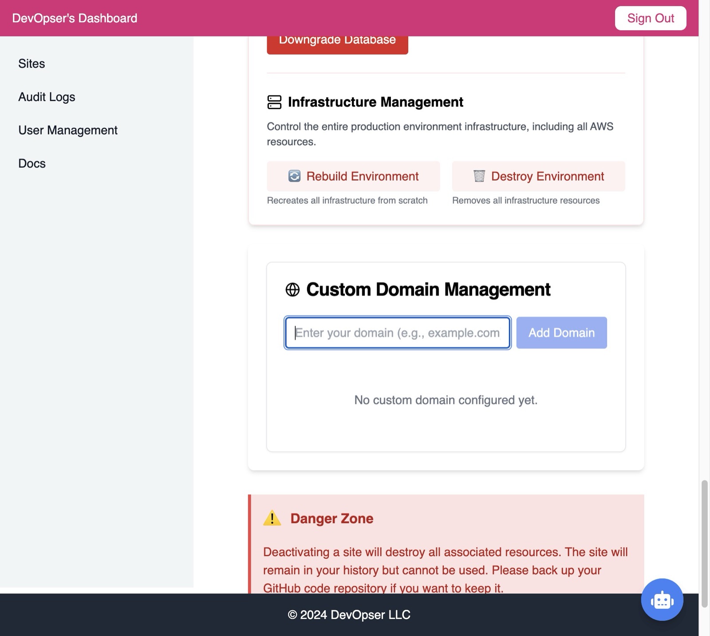Click the Infrastructure Management server icon
The width and height of the screenshot is (710, 636).
[274, 102]
